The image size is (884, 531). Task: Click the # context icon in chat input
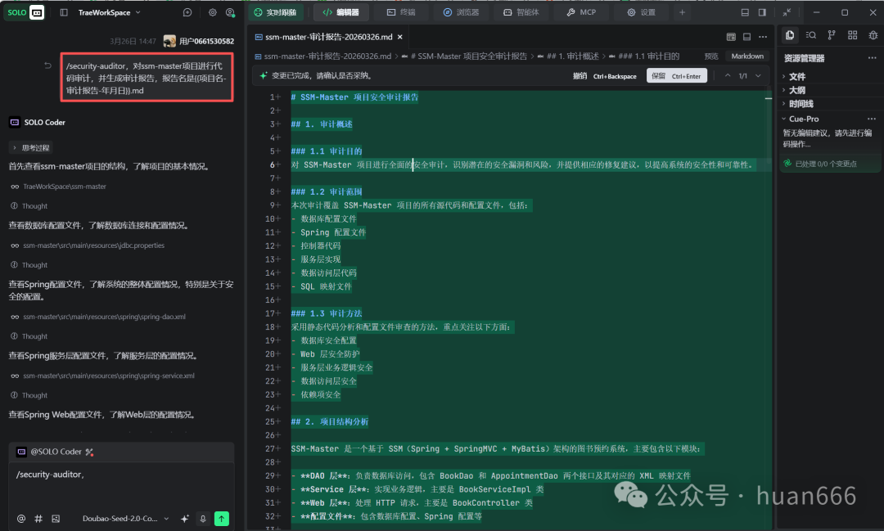tap(38, 519)
